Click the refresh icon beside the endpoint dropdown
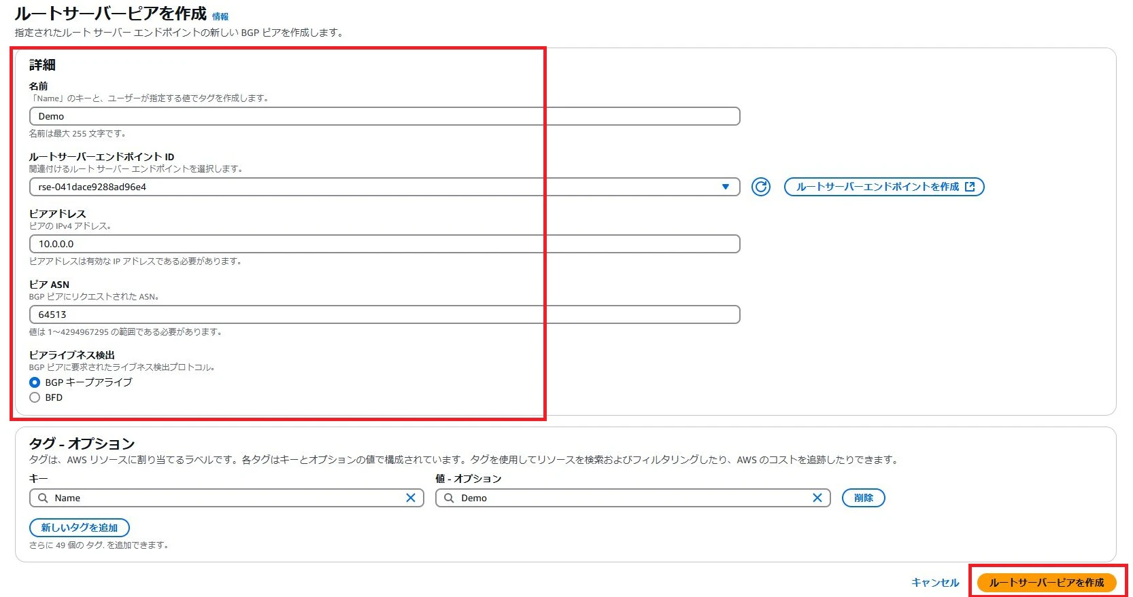Viewport: 1133px width, 597px height. tap(760, 187)
